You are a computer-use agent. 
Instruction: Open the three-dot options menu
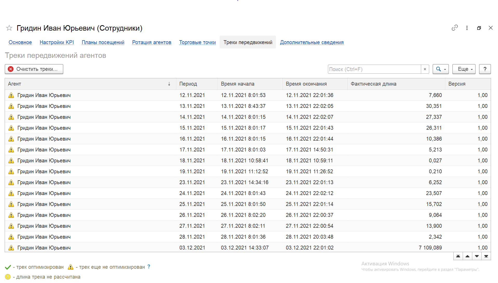(x=467, y=28)
